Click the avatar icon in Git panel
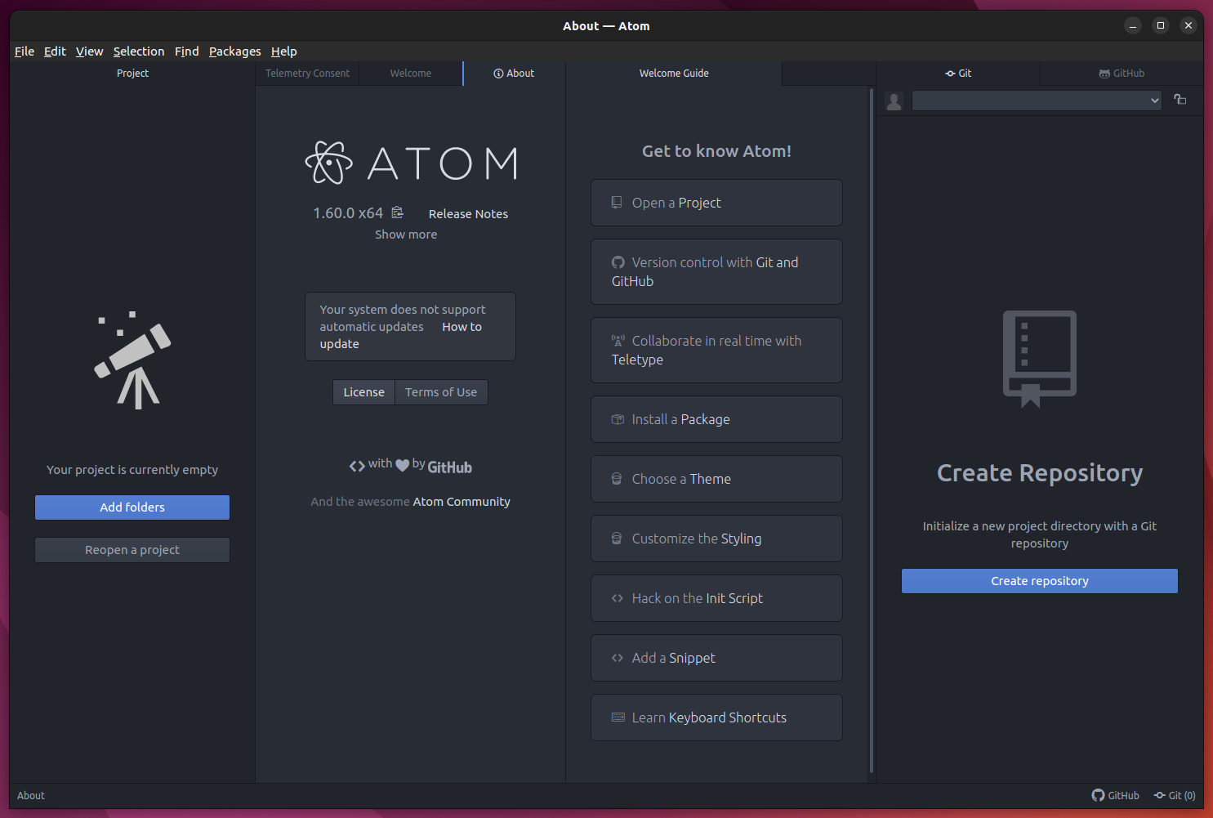This screenshot has height=818, width=1213. coord(894,101)
